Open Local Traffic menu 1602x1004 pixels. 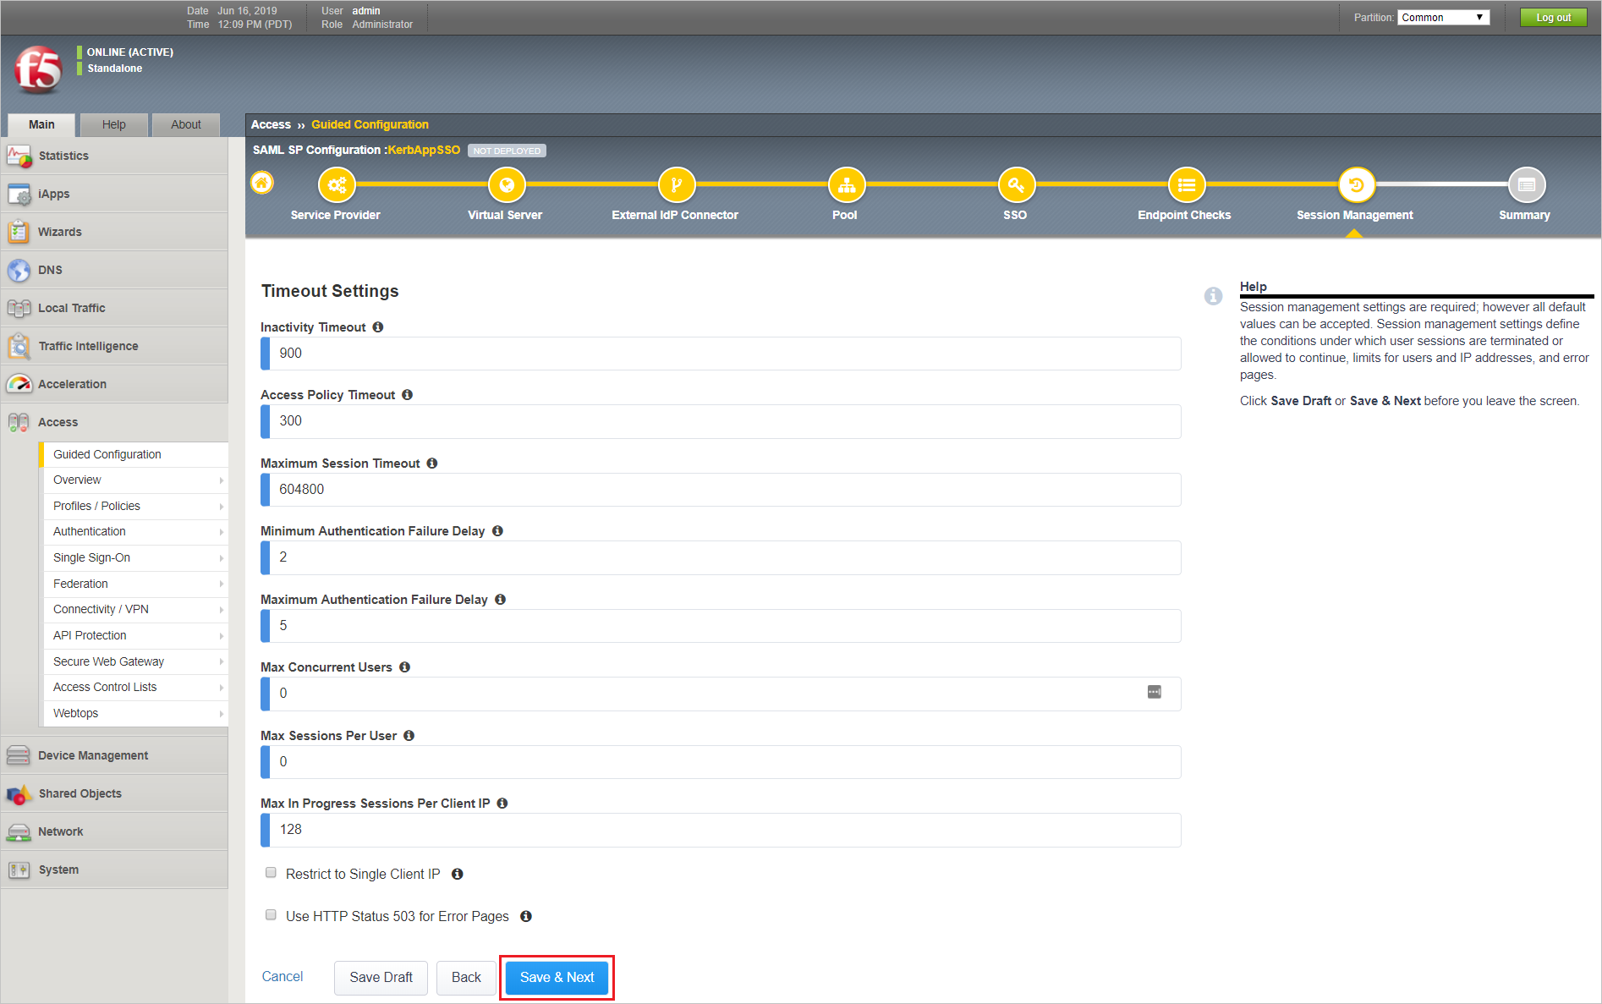[x=114, y=308]
